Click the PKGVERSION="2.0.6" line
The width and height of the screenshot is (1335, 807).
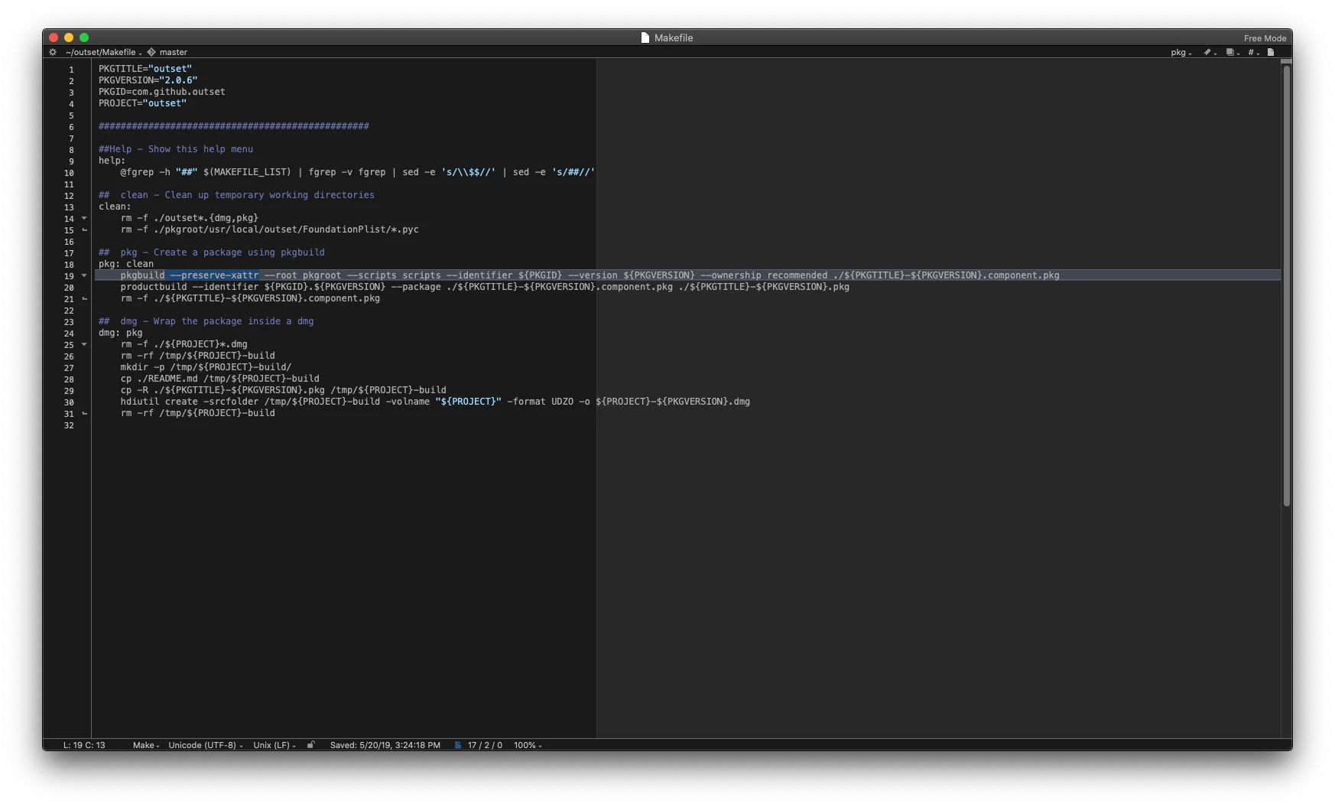coord(148,80)
